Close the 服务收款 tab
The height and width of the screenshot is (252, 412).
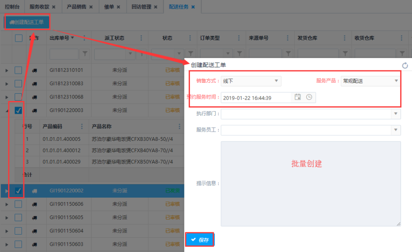54,7
